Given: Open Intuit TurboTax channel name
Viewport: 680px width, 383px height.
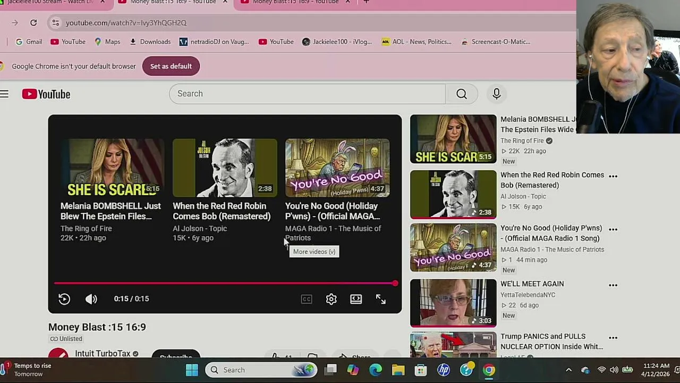Looking at the screenshot, I should [x=103, y=354].
